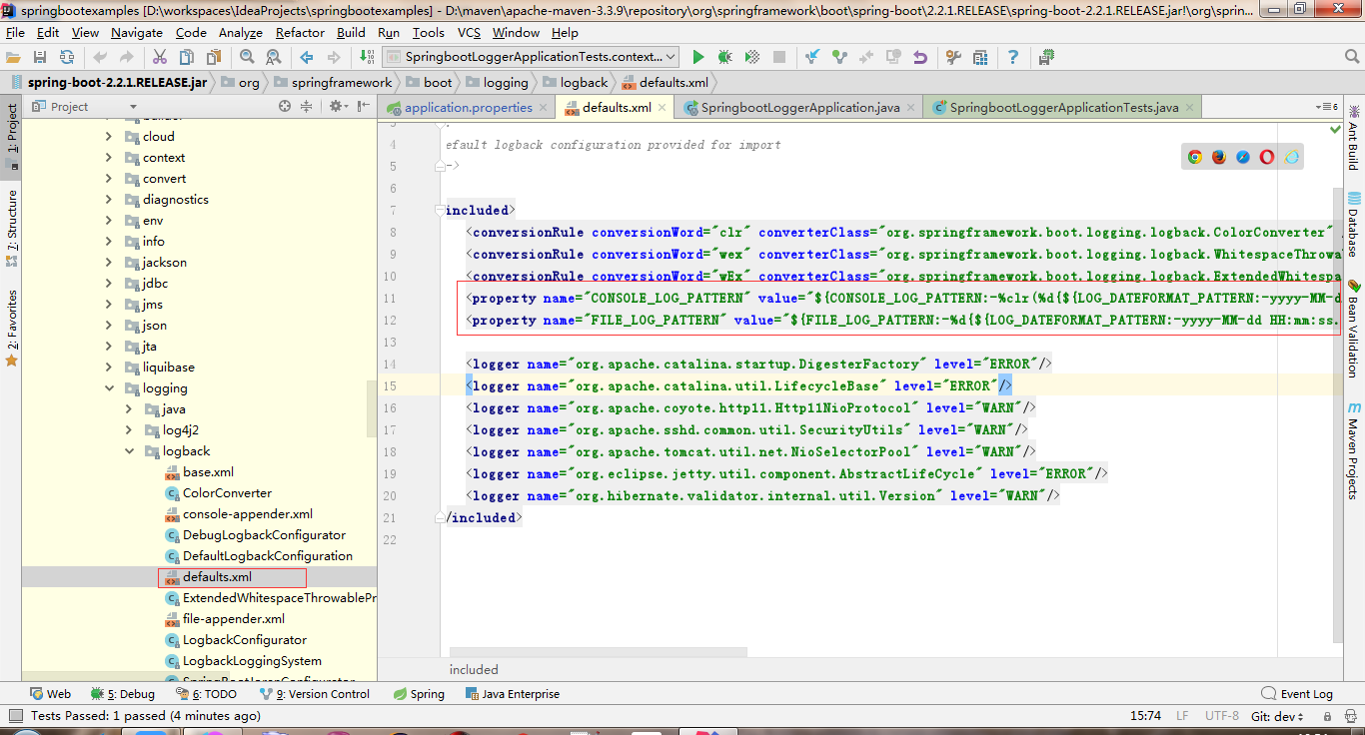Click the scroll-from-source target icon
Viewport: 1365px width, 735px height.
click(x=285, y=106)
